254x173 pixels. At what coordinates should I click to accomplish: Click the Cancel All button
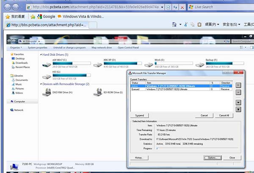coord(224,115)
